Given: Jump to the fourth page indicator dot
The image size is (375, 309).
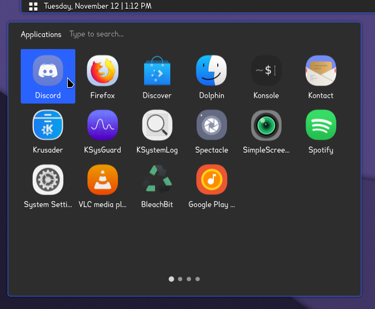Looking at the screenshot, I should (198, 279).
